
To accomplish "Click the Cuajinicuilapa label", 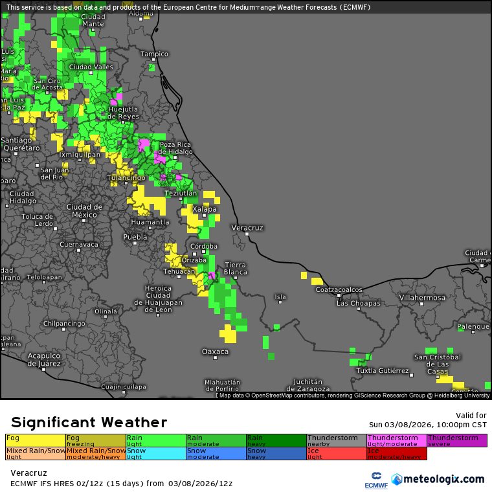I will 124,387.
